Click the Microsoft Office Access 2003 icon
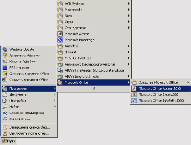The width and height of the screenshot is (191, 145). (134, 88)
